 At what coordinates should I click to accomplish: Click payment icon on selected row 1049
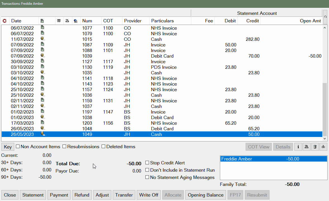[43, 134]
